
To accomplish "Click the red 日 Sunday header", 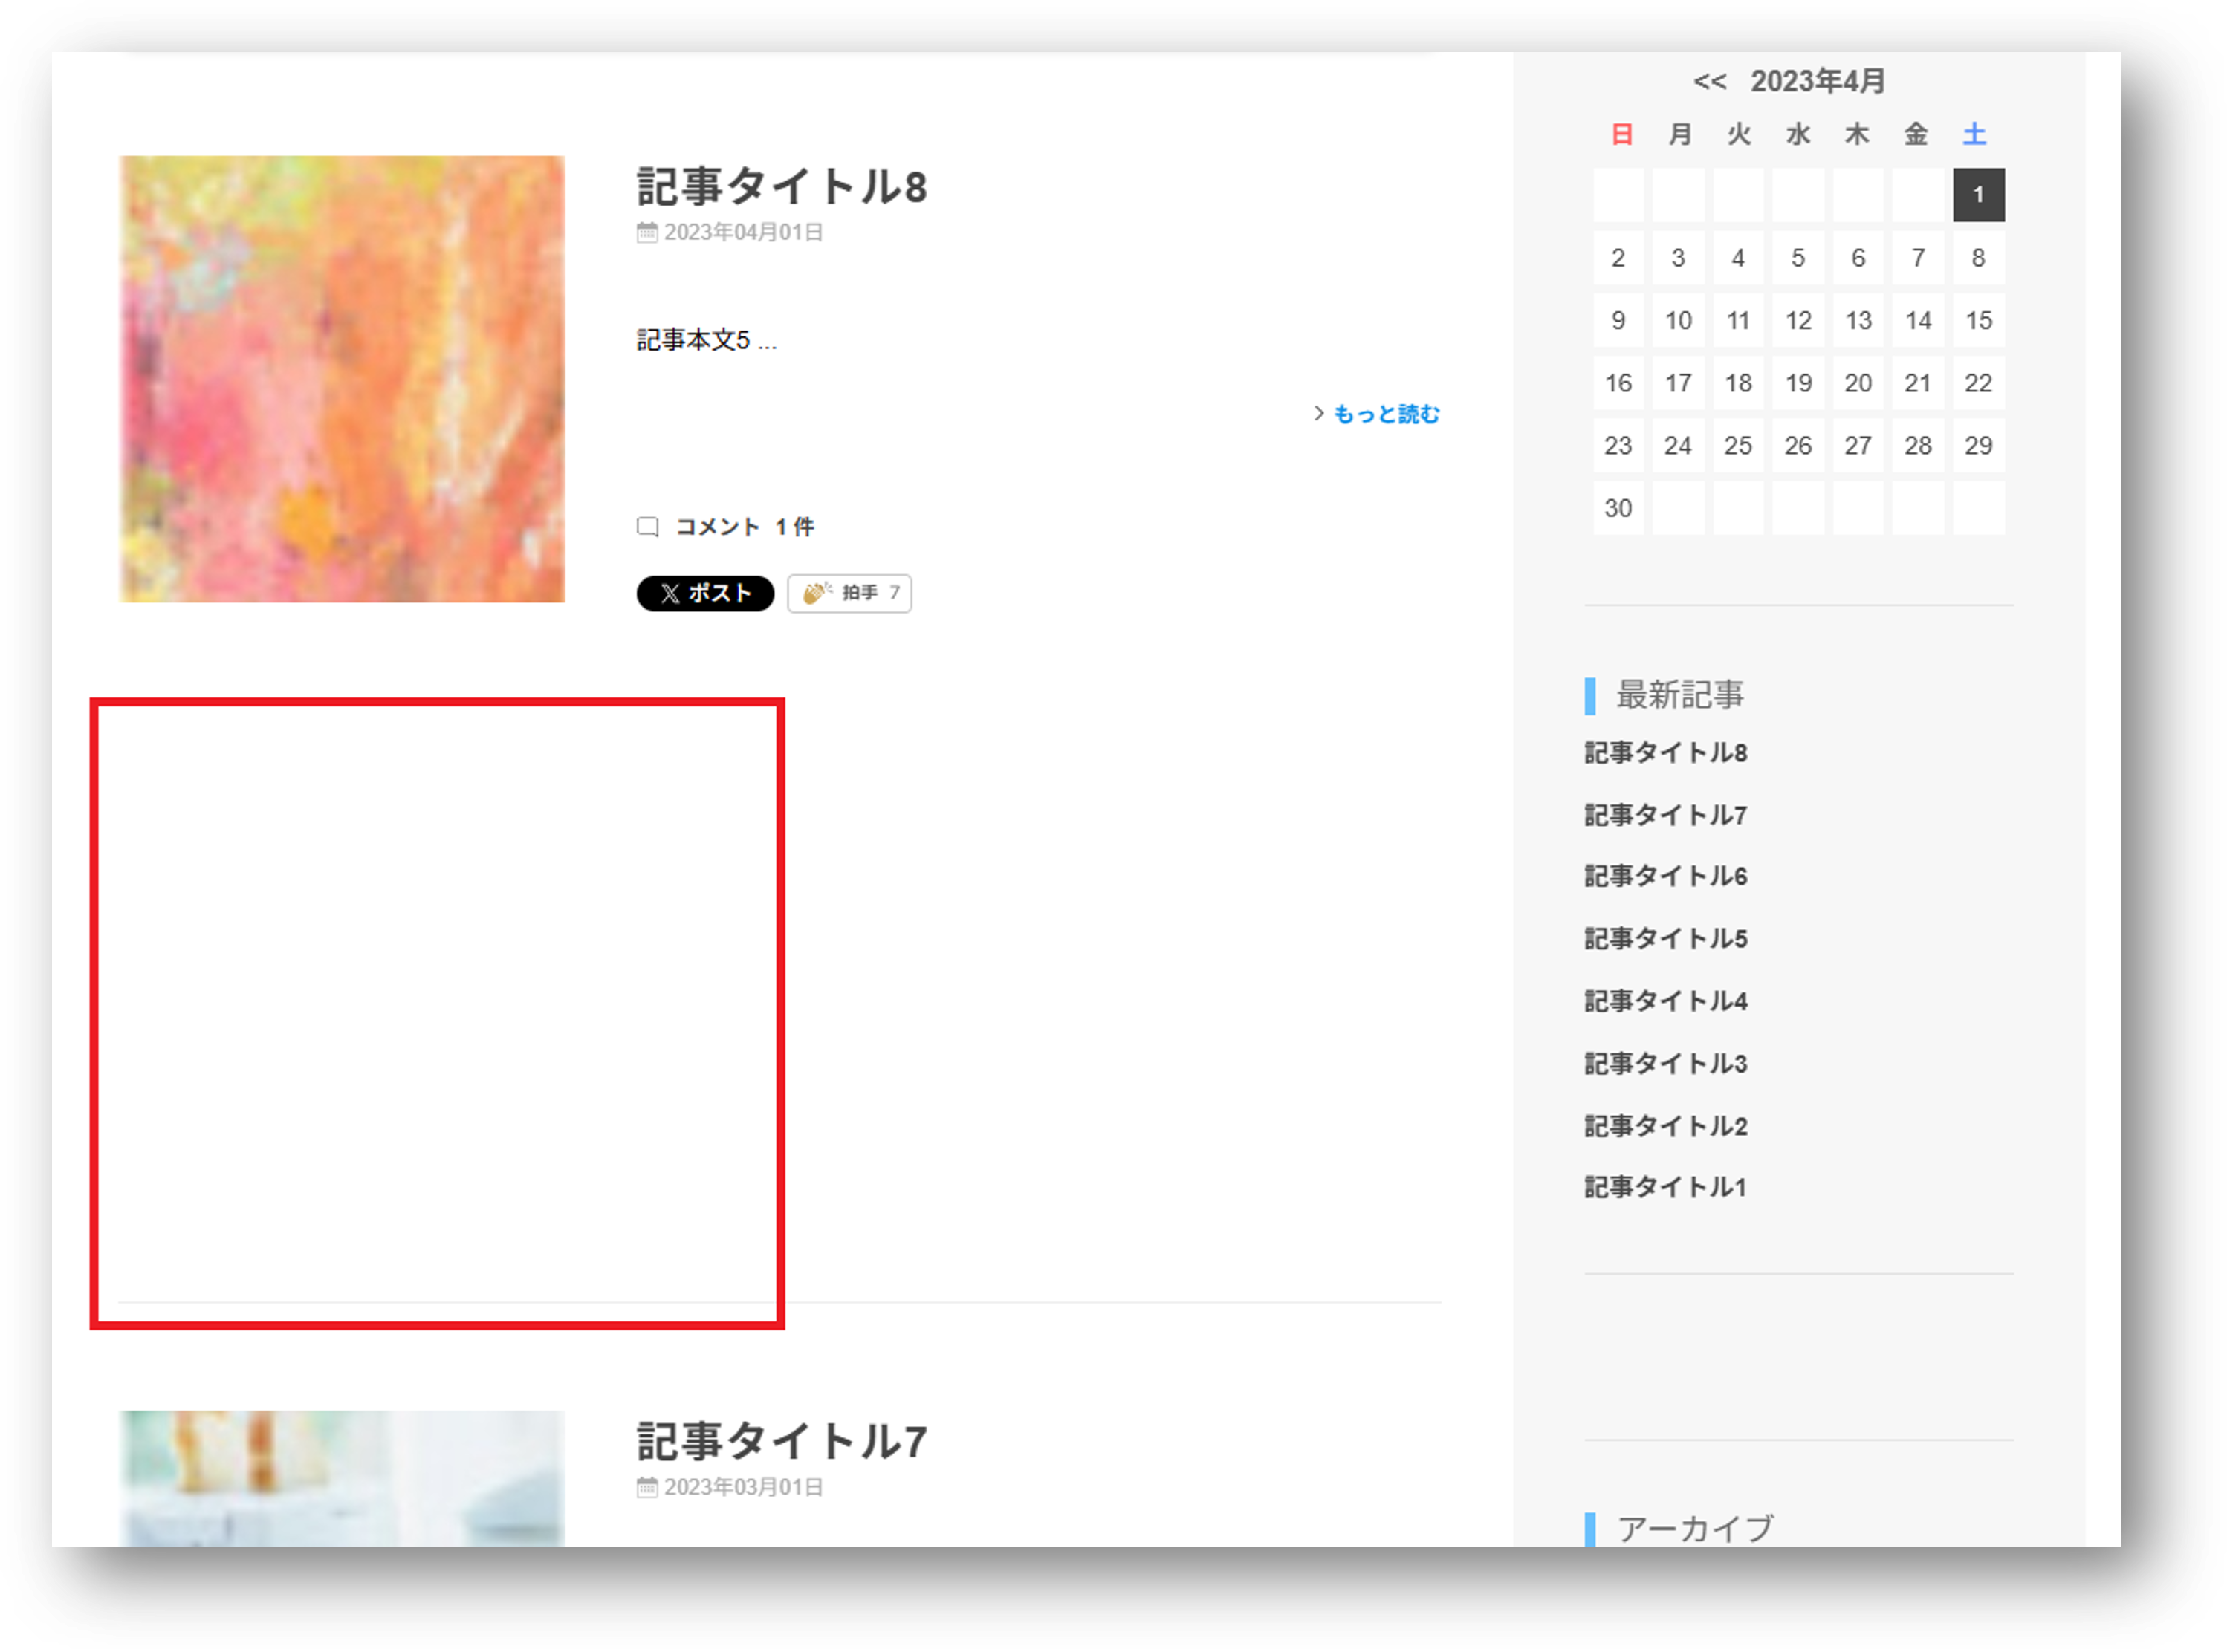I will [1621, 134].
